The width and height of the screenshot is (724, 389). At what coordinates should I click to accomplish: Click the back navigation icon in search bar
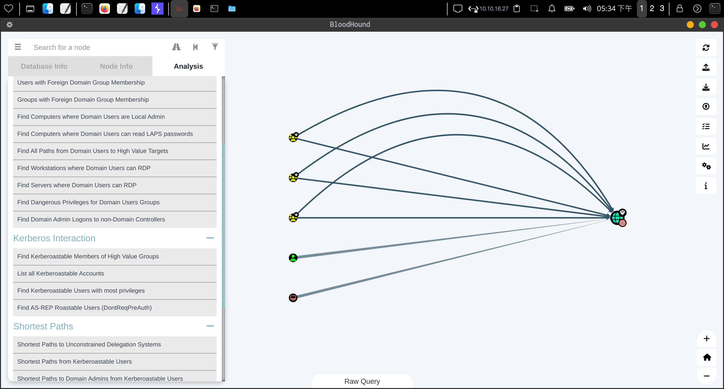point(196,47)
